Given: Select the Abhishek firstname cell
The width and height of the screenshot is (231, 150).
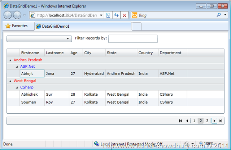Looking at the screenshot, I should point(32,94).
